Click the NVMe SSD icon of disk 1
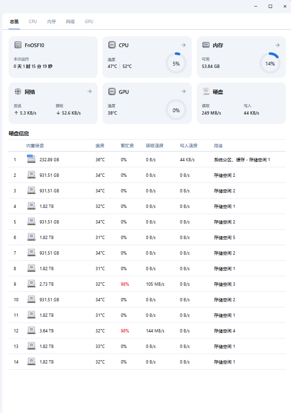This screenshot has height=413, width=291. pyautogui.click(x=31, y=159)
